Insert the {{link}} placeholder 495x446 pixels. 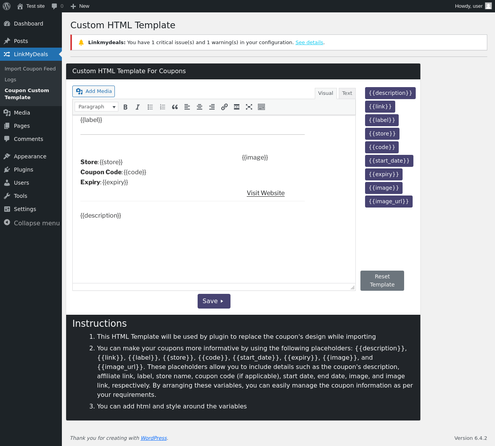380,106
